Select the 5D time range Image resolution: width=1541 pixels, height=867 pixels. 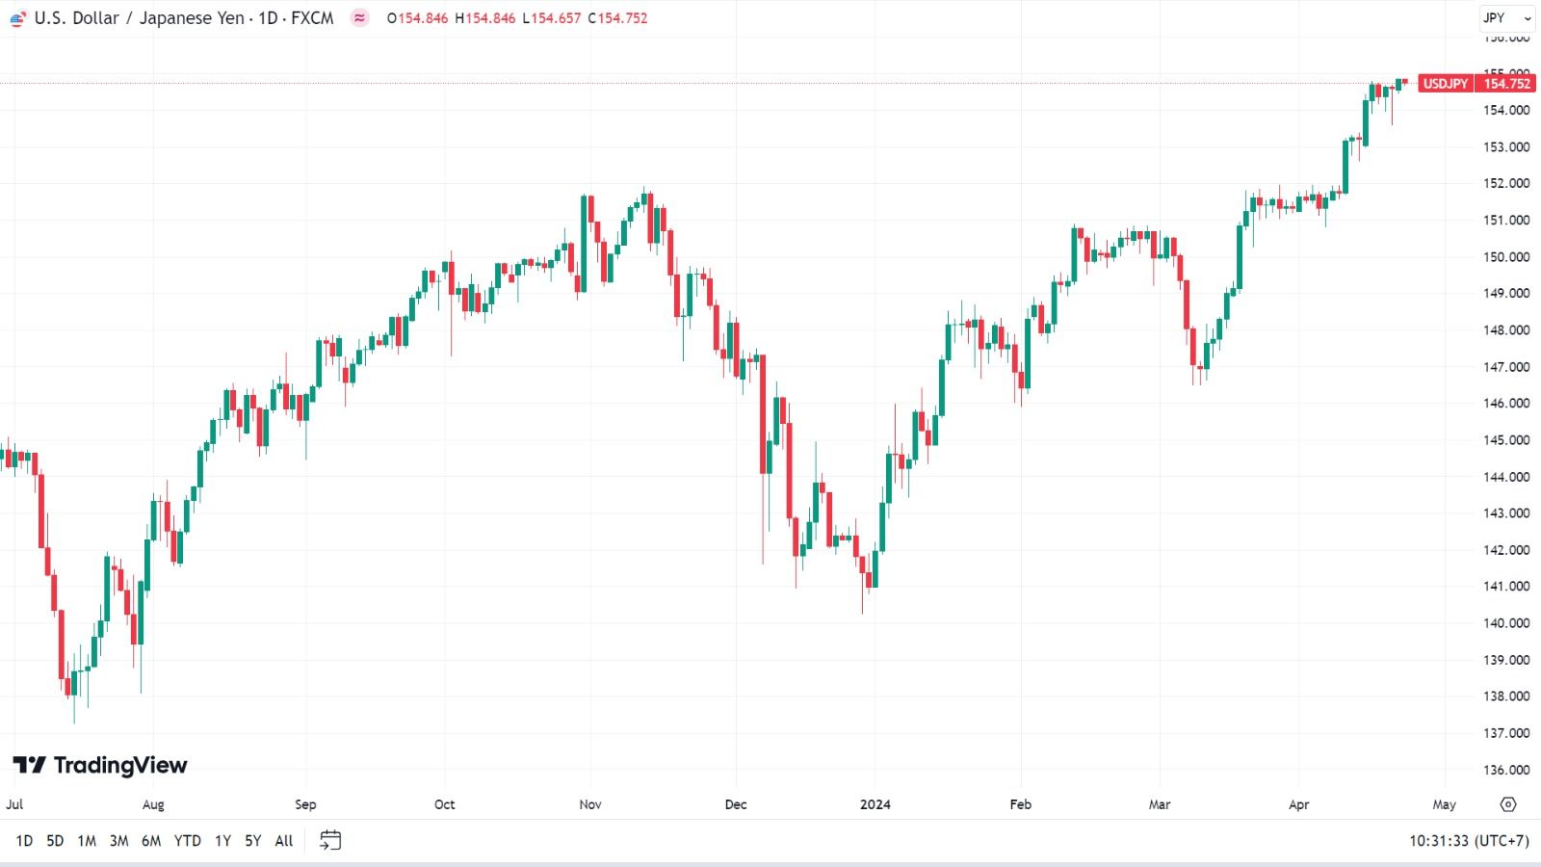[55, 841]
